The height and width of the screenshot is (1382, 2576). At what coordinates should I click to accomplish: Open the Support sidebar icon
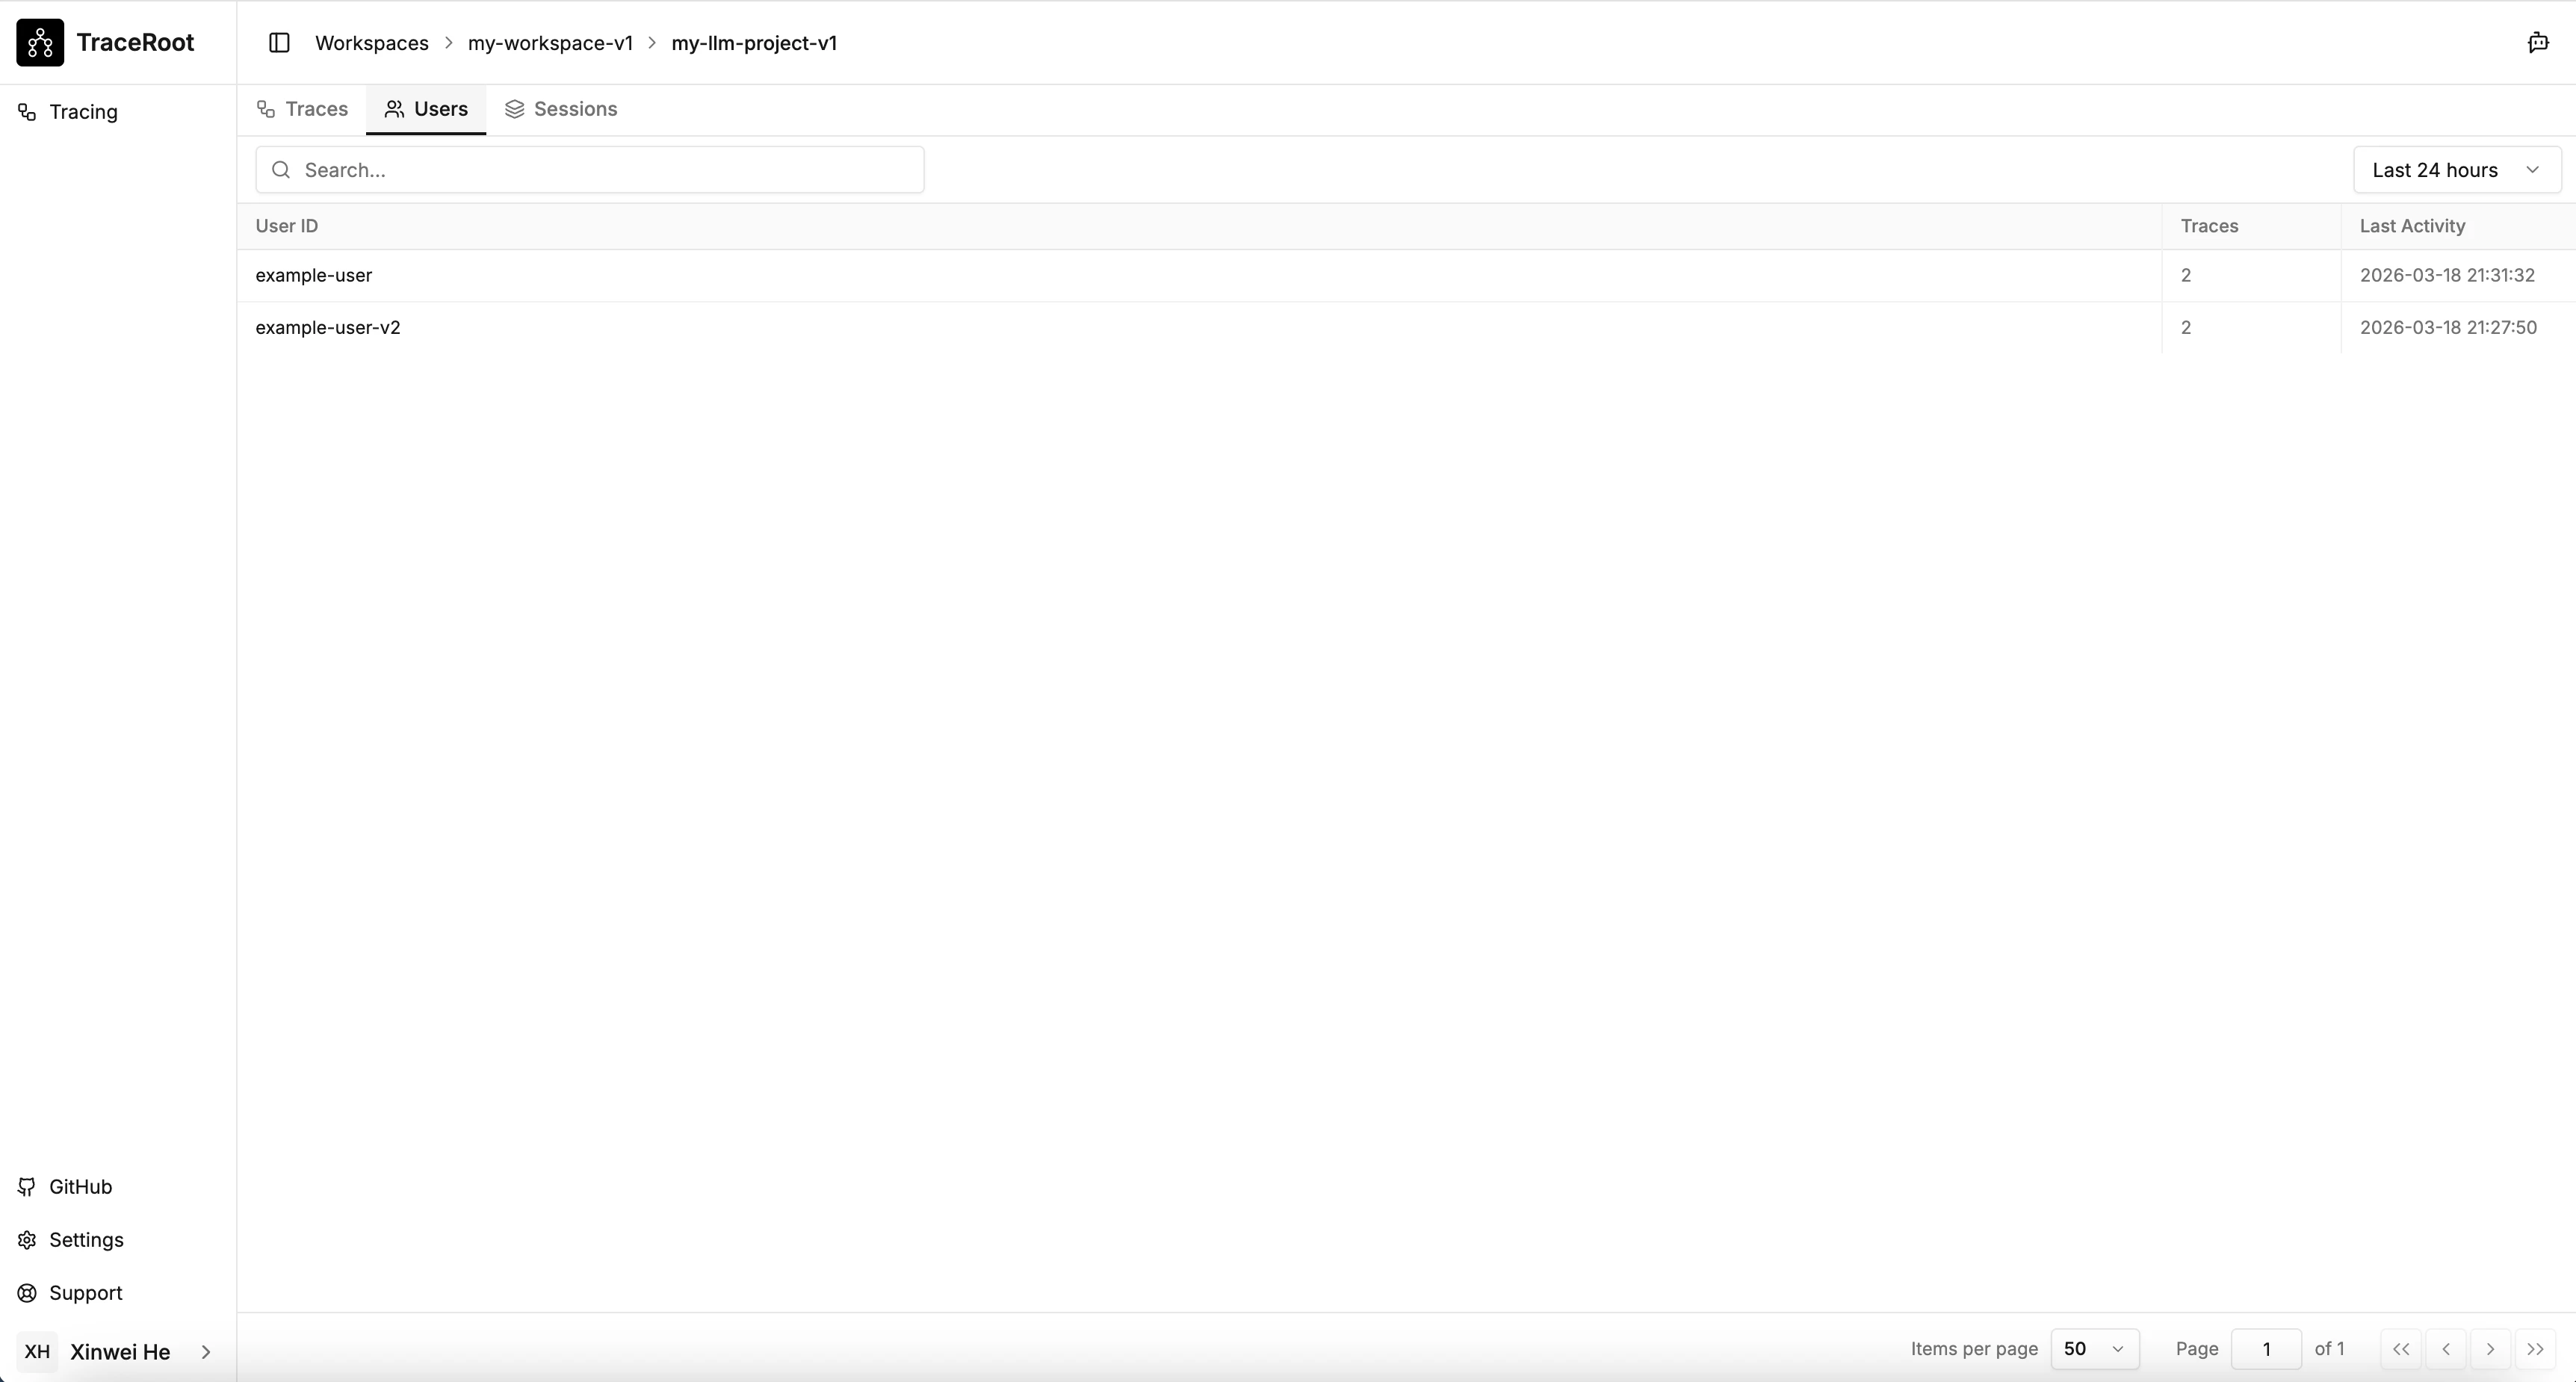click(x=27, y=1292)
